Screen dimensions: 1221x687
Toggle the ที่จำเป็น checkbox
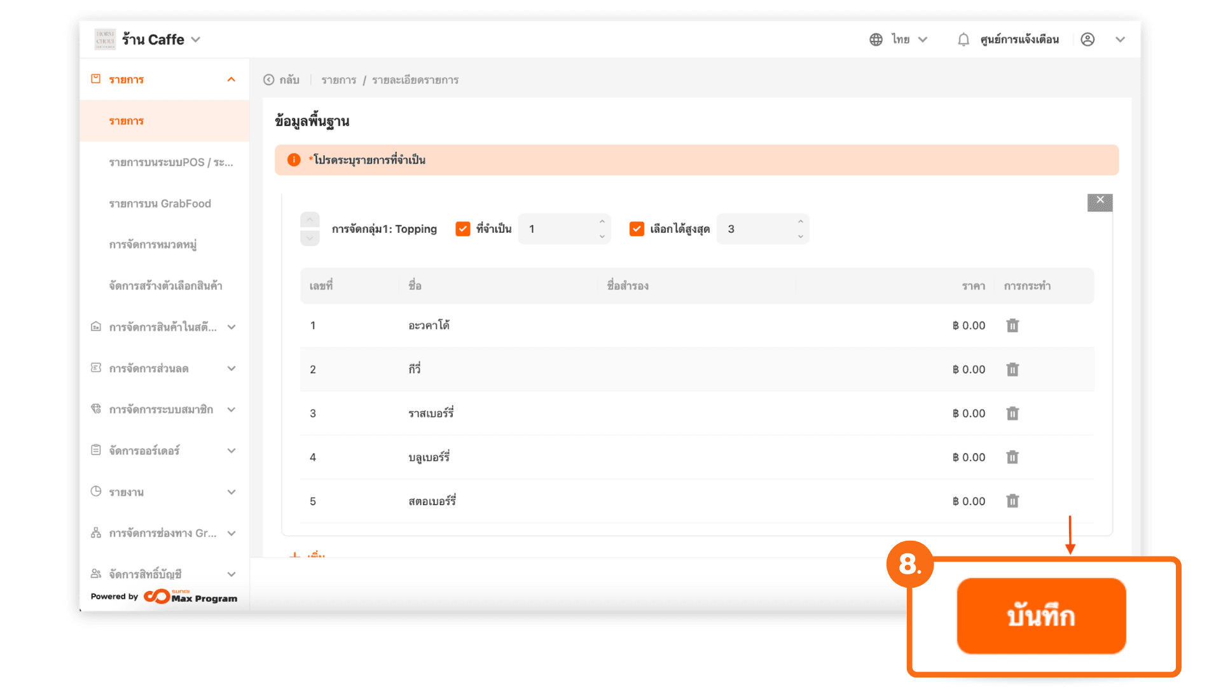tap(463, 229)
